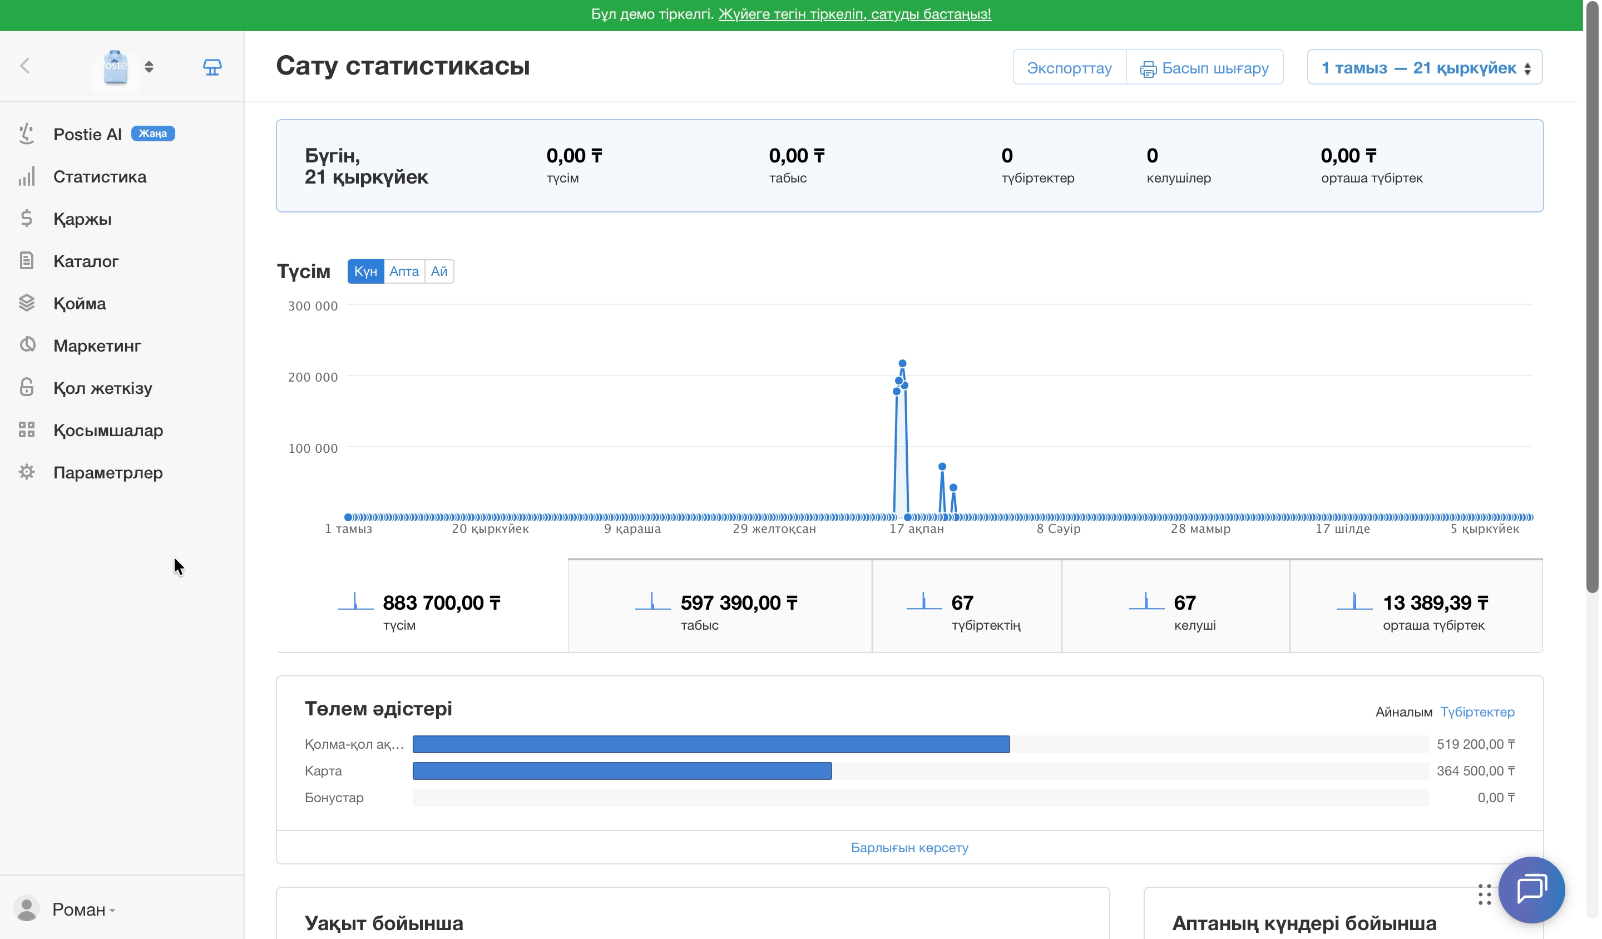Switch chart grouping to Ай

coord(439,271)
